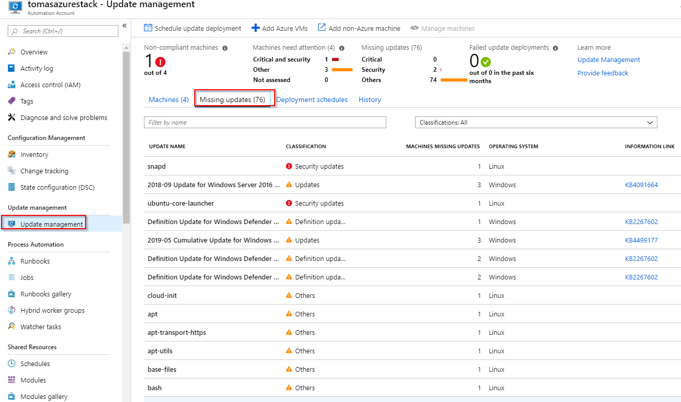The height and width of the screenshot is (402, 681).
Task: Open the Provide feedback link
Action: 603,73
